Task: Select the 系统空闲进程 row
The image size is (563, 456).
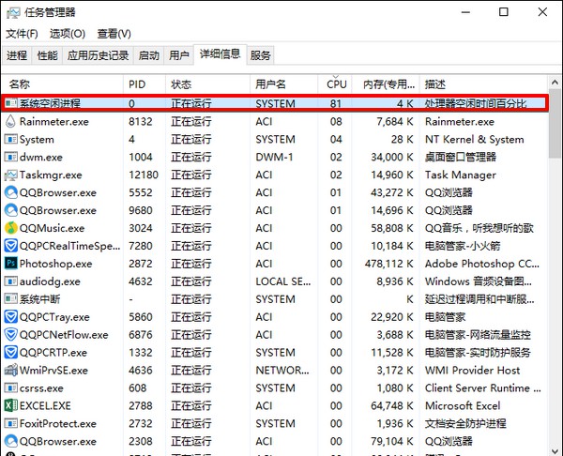Action: tap(272, 104)
